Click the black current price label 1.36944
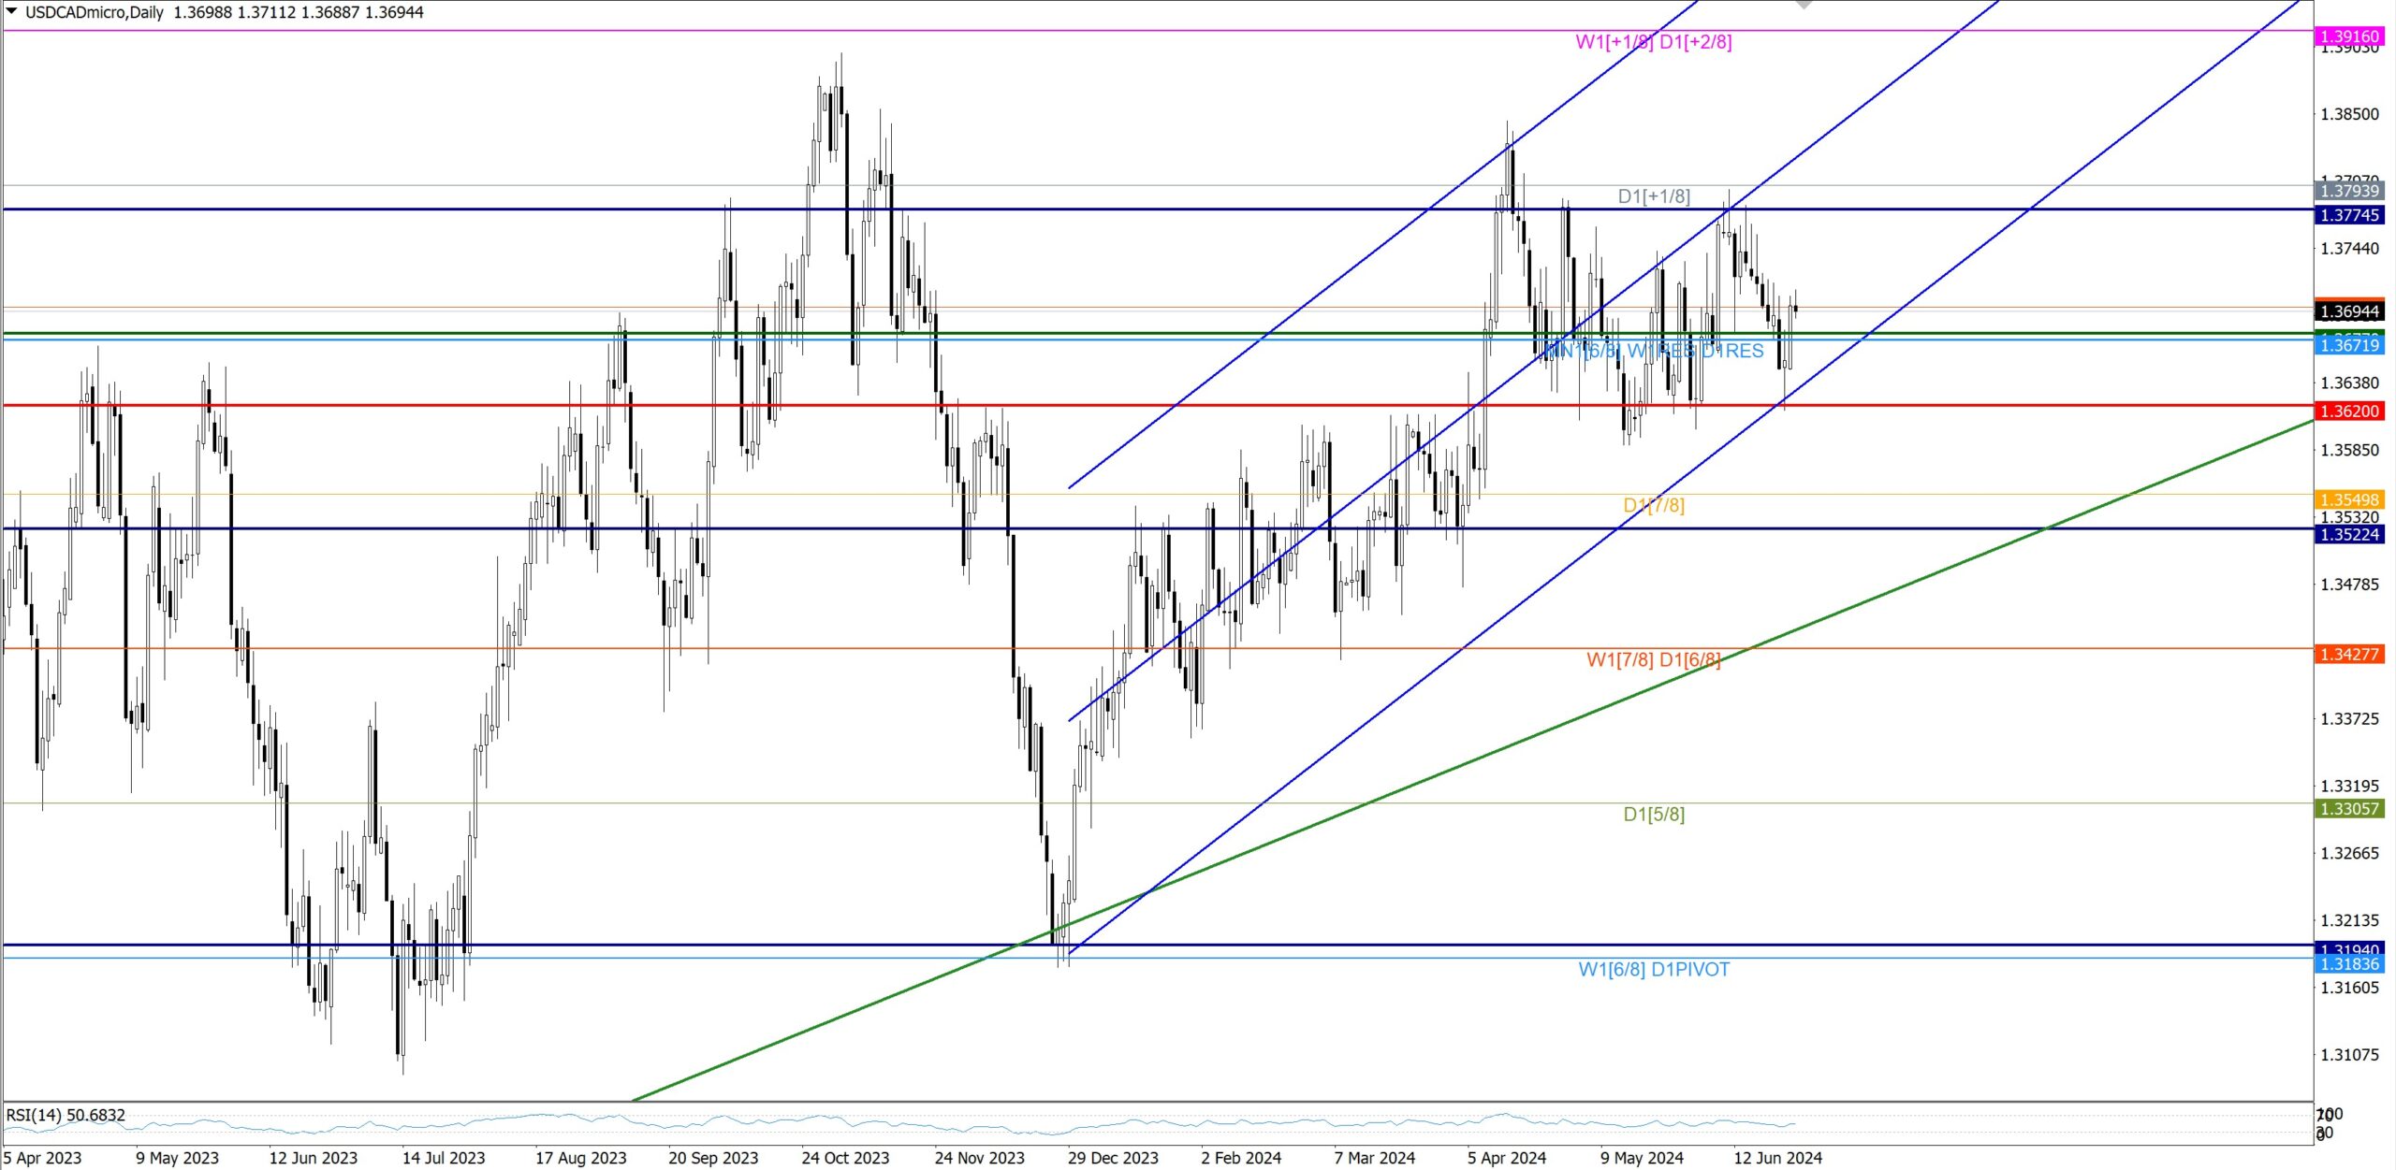This screenshot has height=1170, width=2396. (2349, 311)
